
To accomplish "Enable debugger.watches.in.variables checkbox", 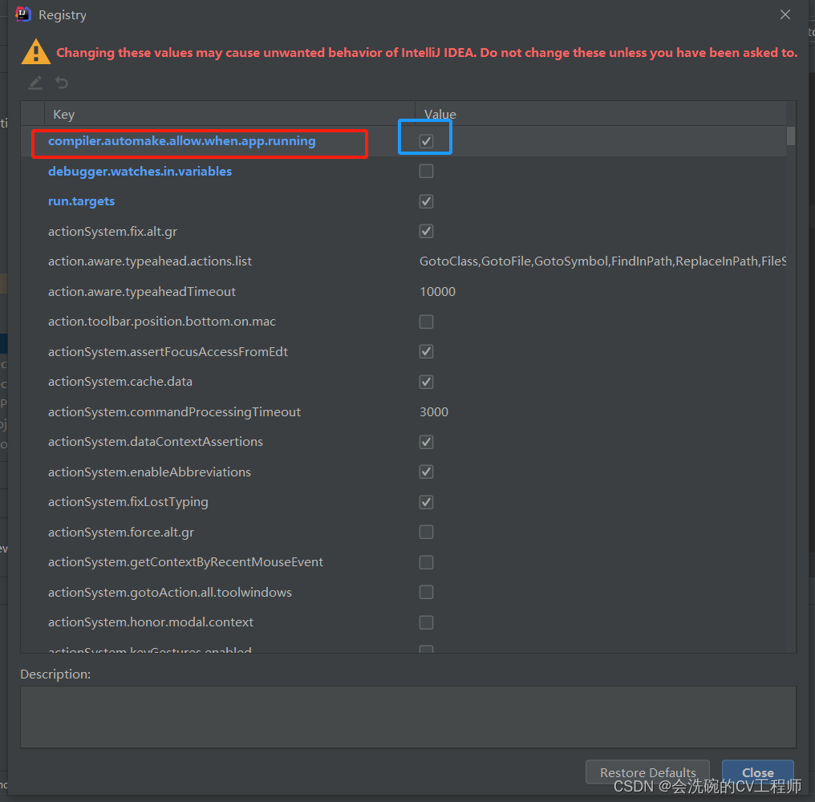I will 426,171.
